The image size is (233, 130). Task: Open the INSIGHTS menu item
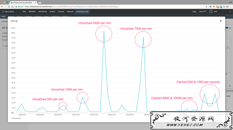coord(70,12)
